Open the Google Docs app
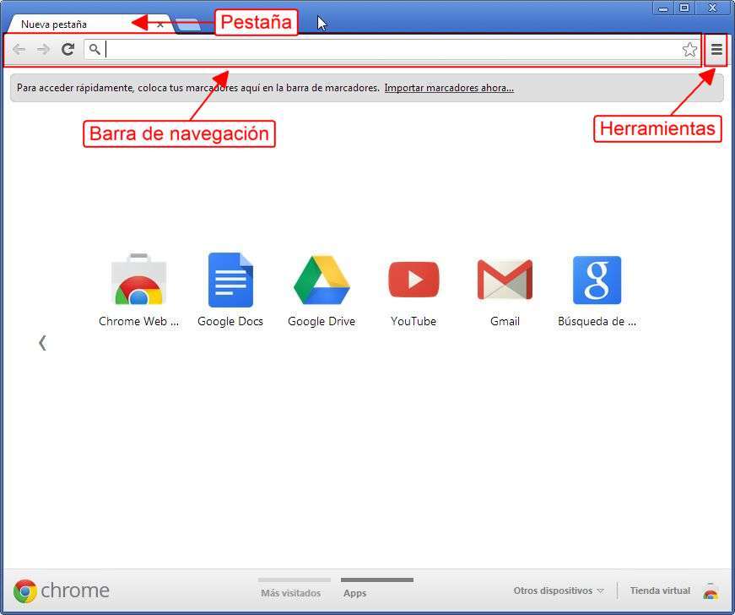735x615 pixels. pos(230,290)
